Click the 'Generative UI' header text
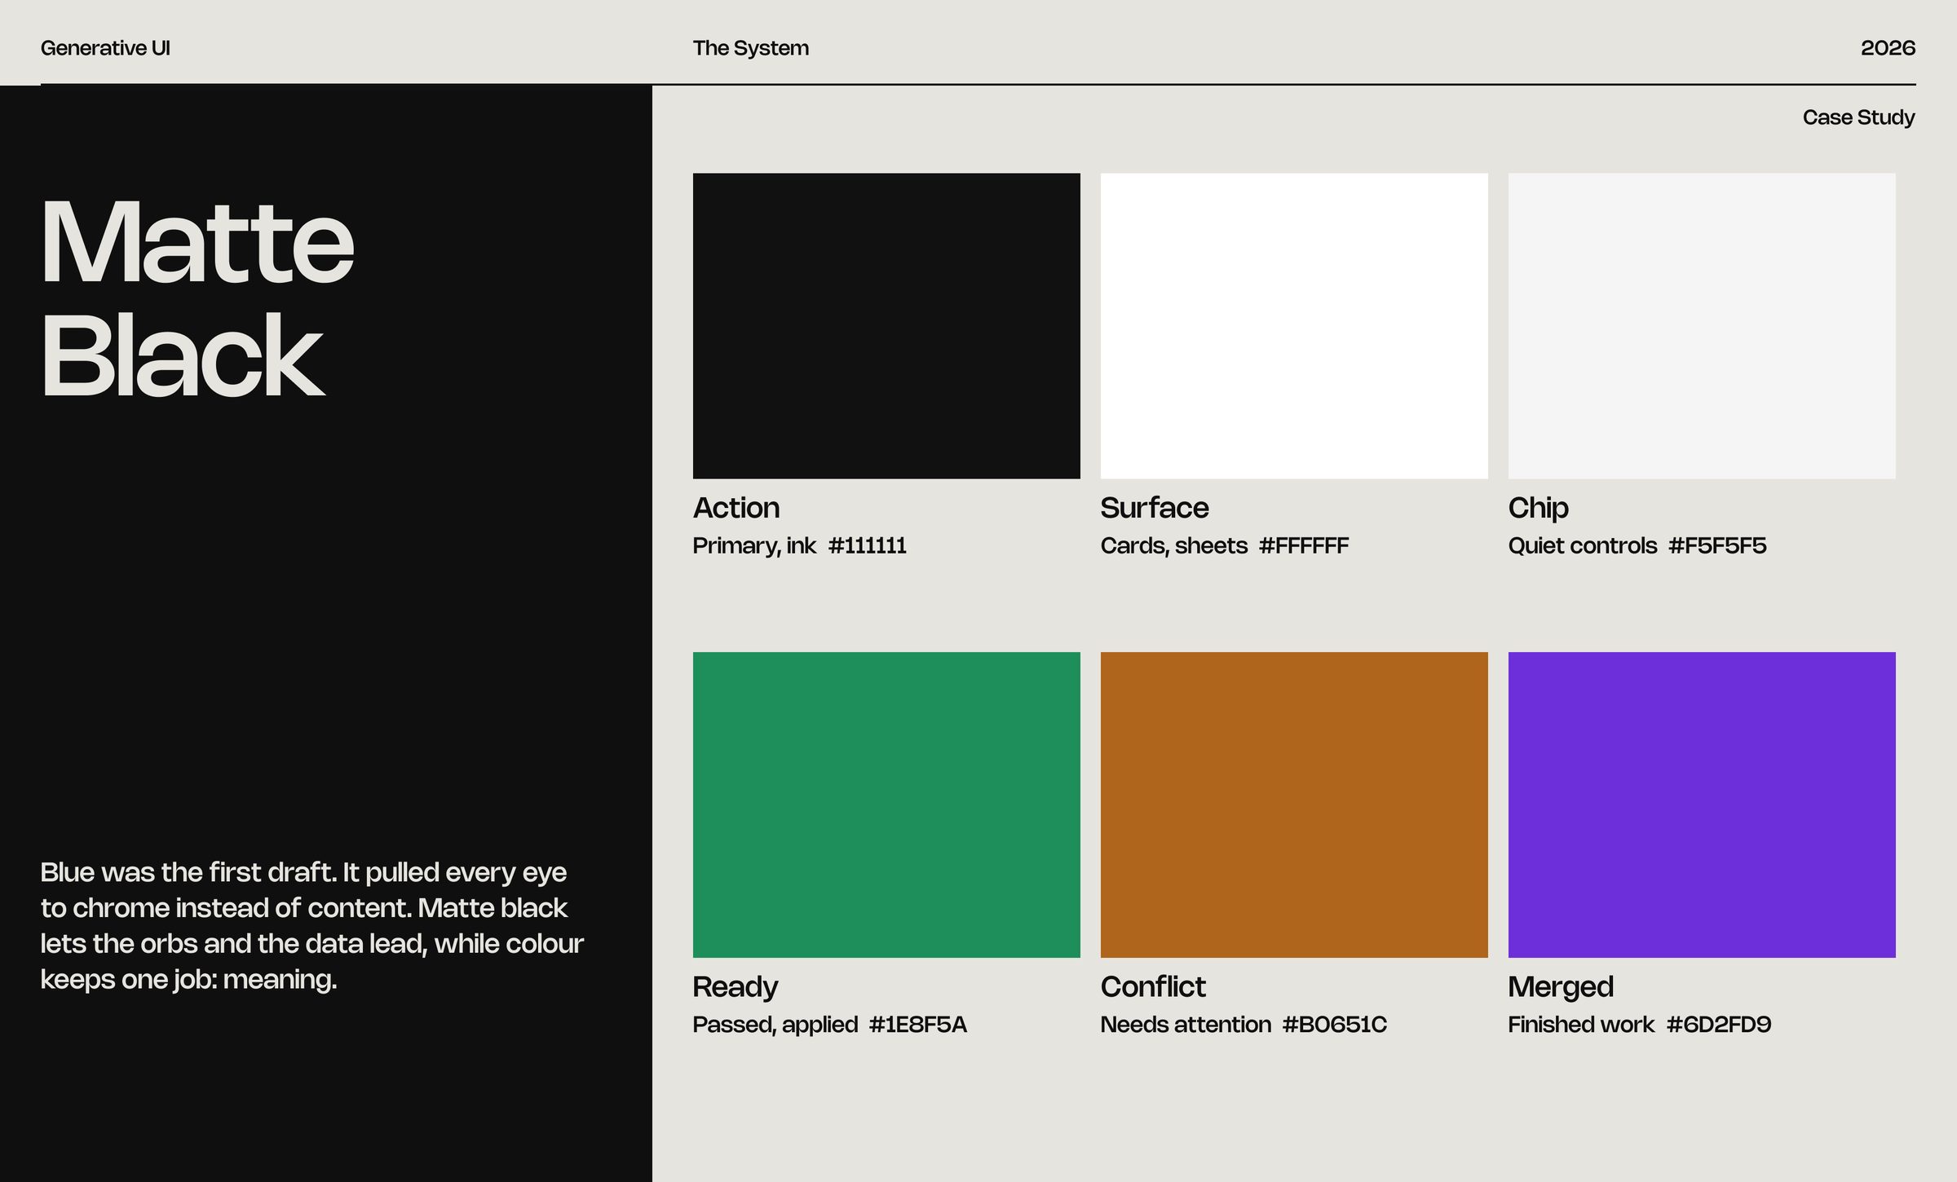Image resolution: width=1957 pixels, height=1182 pixels. click(x=105, y=48)
